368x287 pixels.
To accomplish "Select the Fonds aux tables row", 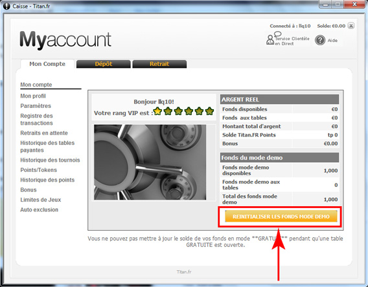I will 279,118.
